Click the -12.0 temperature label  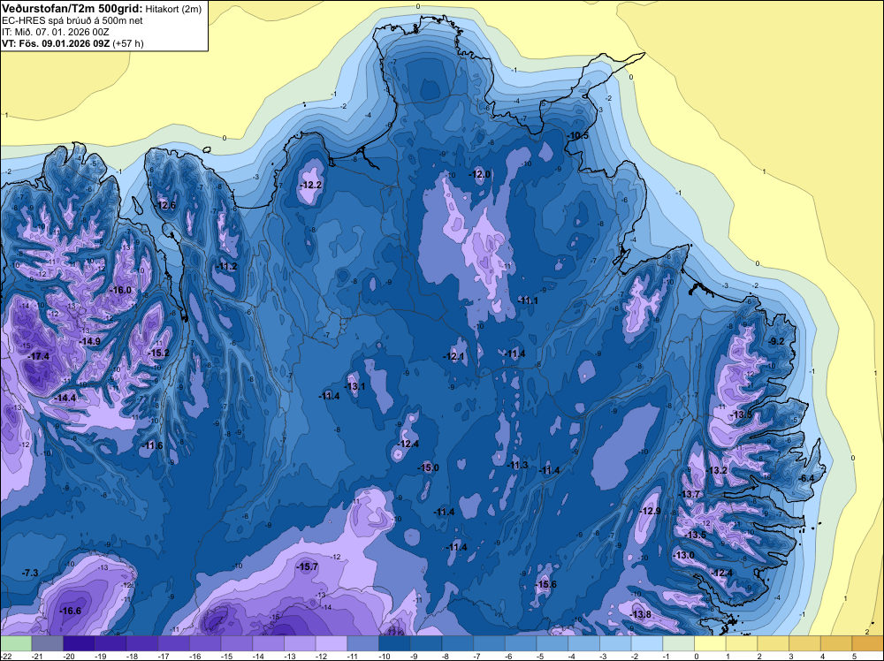click(480, 174)
